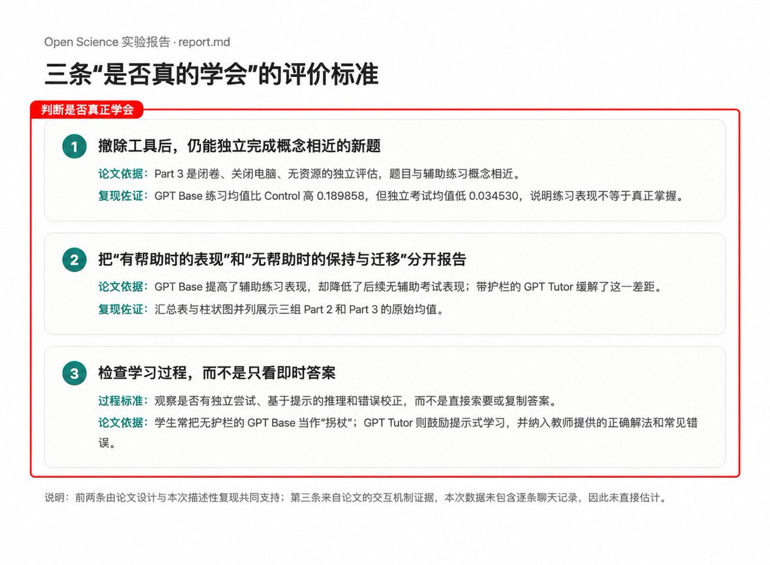This screenshot has width=770, height=565.
Task: Click the green number 1 badge
Action: (x=74, y=147)
